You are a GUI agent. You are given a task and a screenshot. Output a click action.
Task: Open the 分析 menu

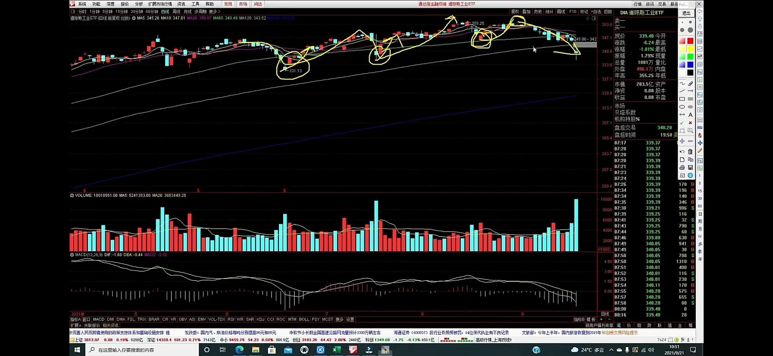click(x=139, y=4)
